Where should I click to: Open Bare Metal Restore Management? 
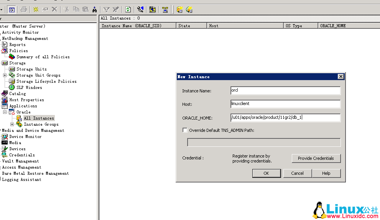tap(35, 174)
